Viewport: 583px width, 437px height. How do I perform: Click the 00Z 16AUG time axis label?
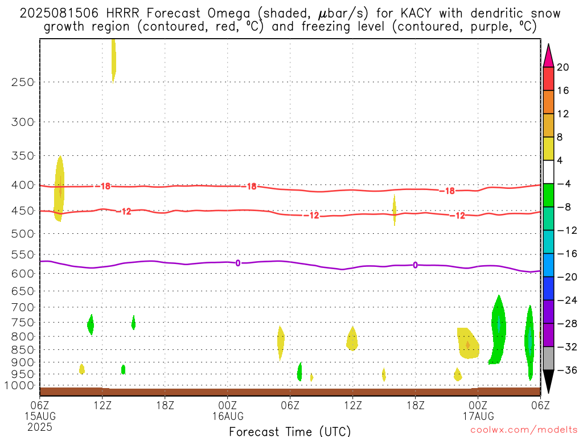tap(228, 405)
